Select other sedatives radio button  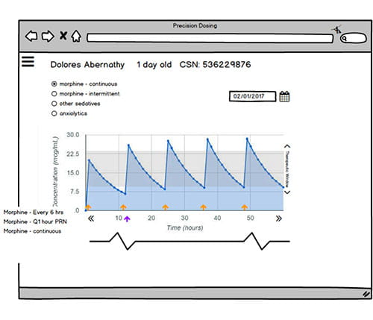click(54, 104)
